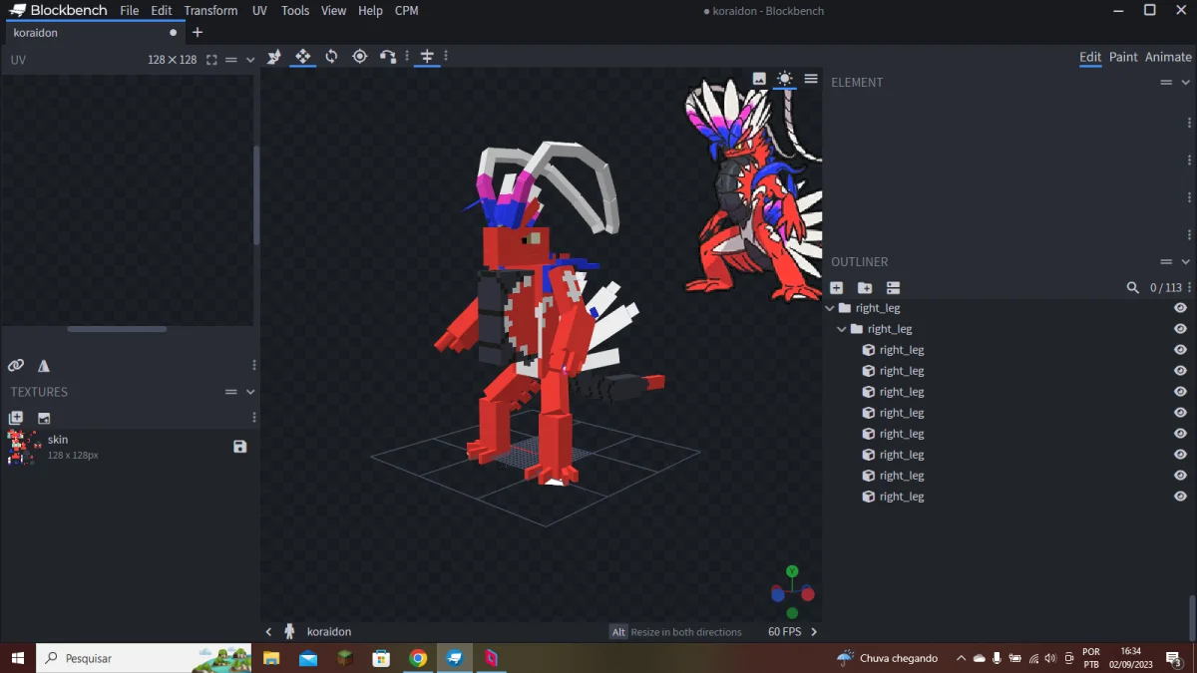Click the green Y axis on gizmo

coord(792,571)
